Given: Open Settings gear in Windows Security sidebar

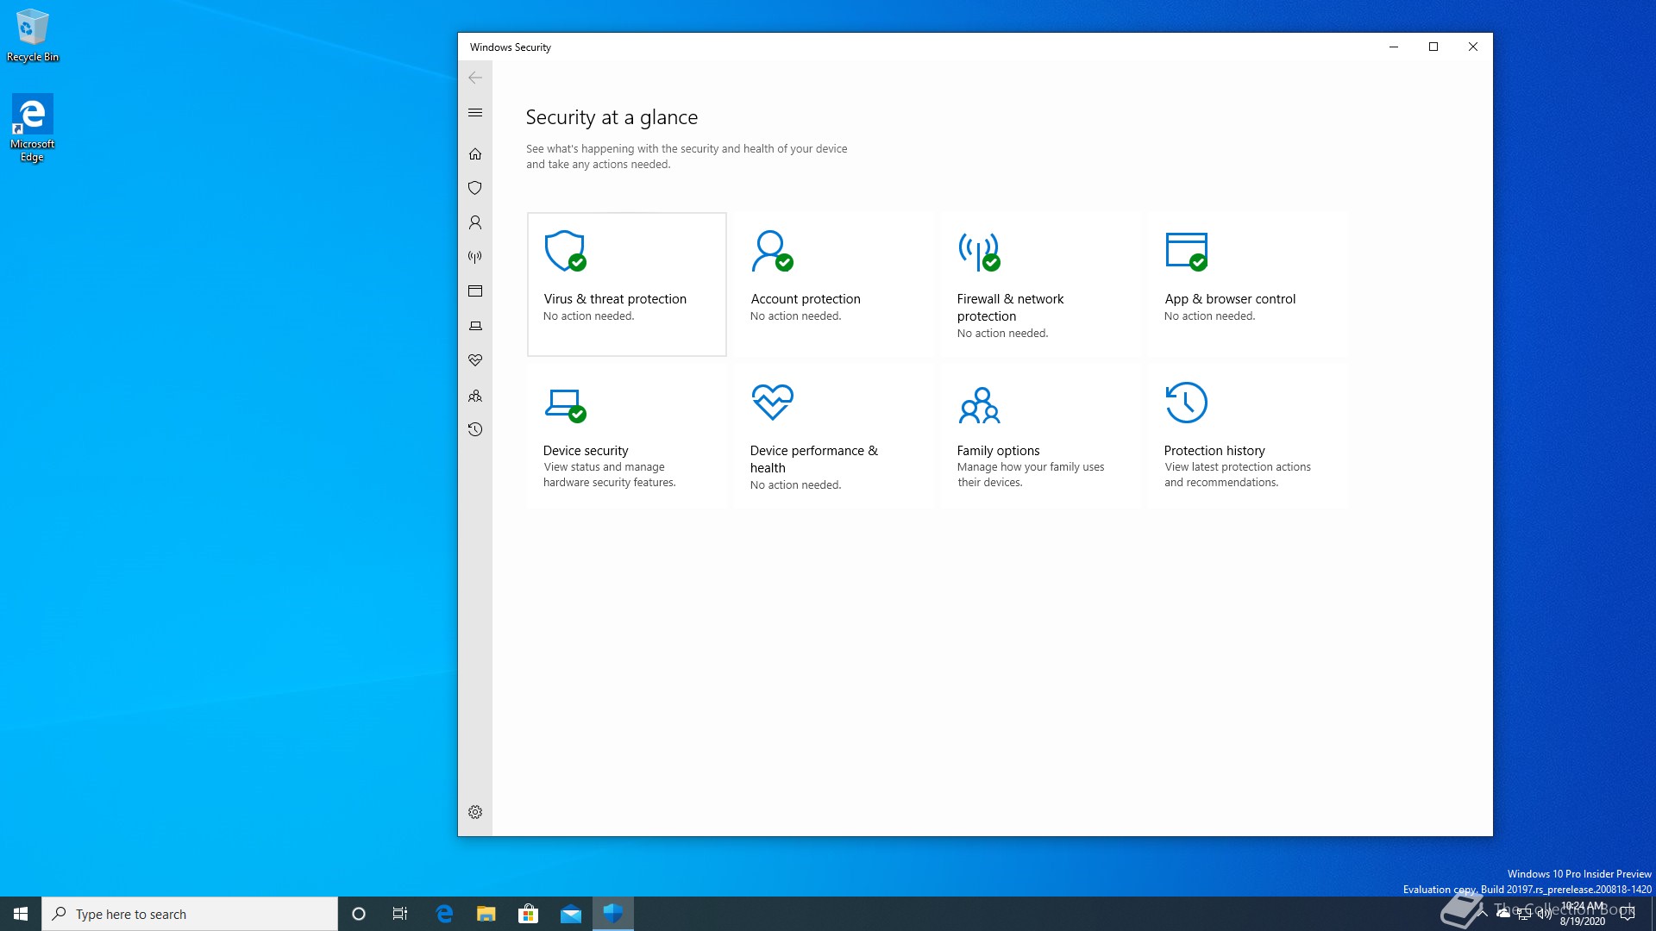Looking at the screenshot, I should pos(475,812).
